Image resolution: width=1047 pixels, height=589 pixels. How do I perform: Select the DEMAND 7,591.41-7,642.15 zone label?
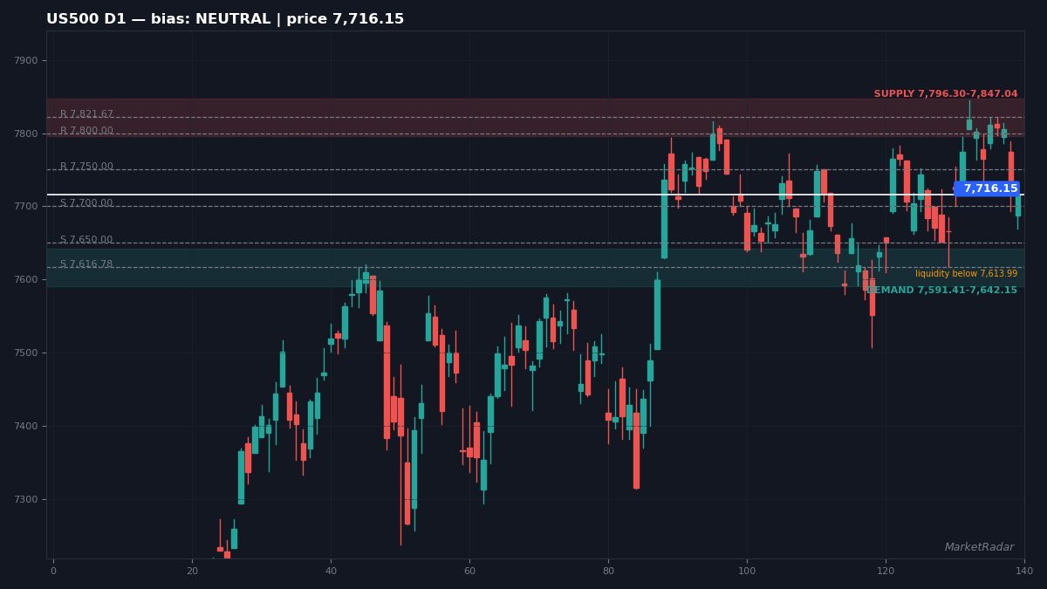[x=941, y=291]
